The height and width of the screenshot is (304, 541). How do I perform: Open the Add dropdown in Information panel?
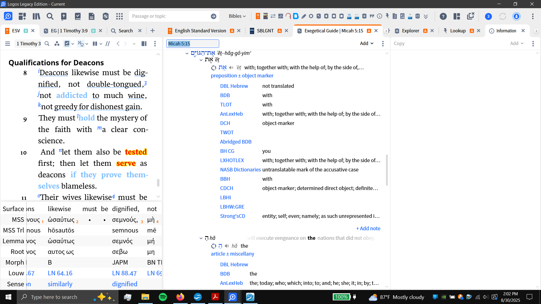pos(517,43)
